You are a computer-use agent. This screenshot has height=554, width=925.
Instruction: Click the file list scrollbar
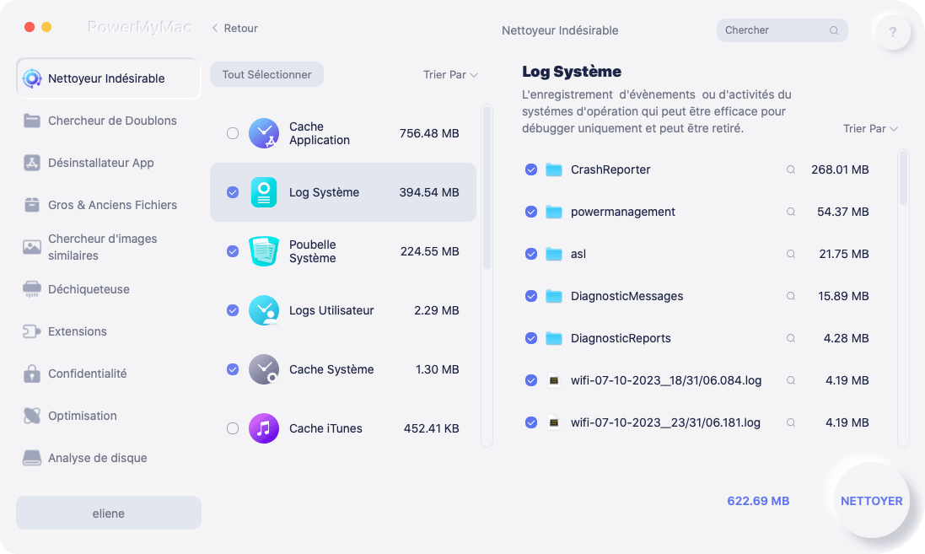click(903, 178)
